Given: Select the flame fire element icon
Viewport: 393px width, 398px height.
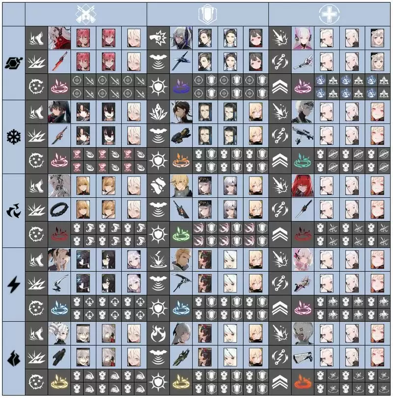Looking at the screenshot, I should [14, 358].
